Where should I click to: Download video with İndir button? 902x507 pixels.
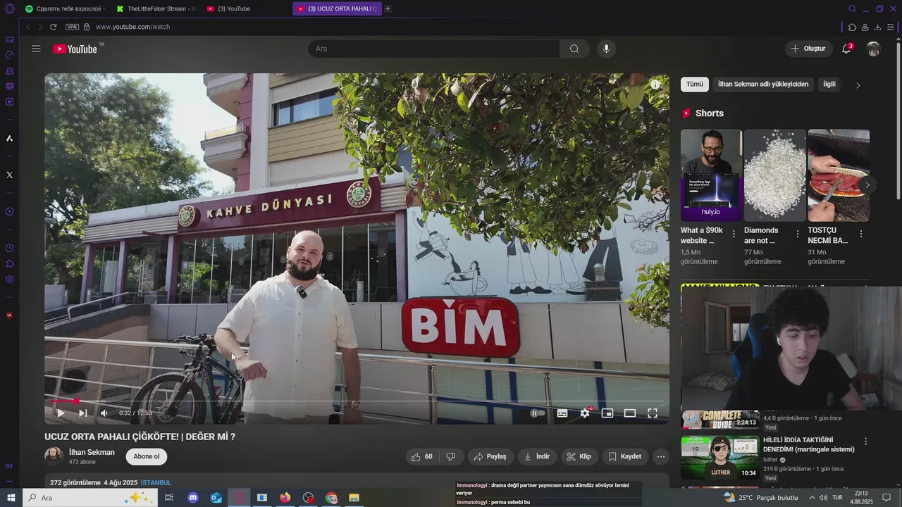(x=537, y=456)
